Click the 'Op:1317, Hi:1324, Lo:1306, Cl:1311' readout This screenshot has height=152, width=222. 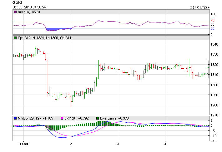(44, 38)
